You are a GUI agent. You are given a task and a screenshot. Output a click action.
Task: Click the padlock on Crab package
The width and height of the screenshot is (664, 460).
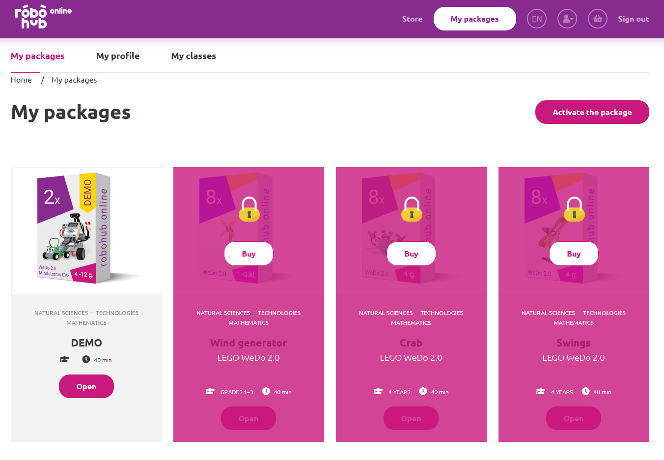412,209
